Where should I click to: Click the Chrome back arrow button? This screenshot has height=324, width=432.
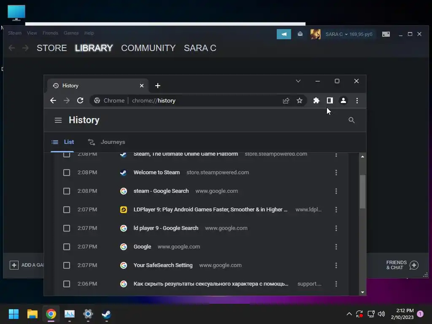tap(53, 100)
